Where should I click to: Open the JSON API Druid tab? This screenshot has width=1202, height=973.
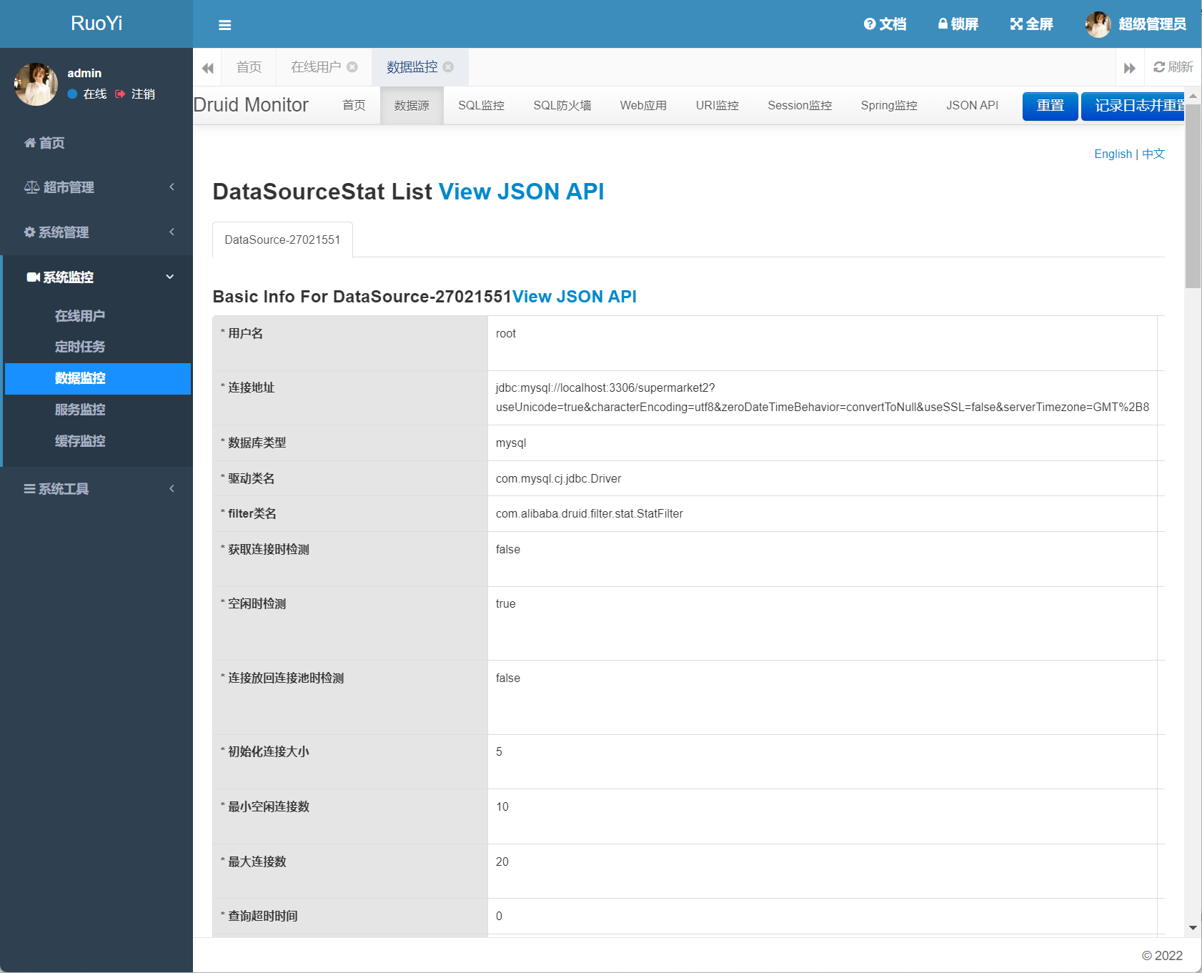972,106
